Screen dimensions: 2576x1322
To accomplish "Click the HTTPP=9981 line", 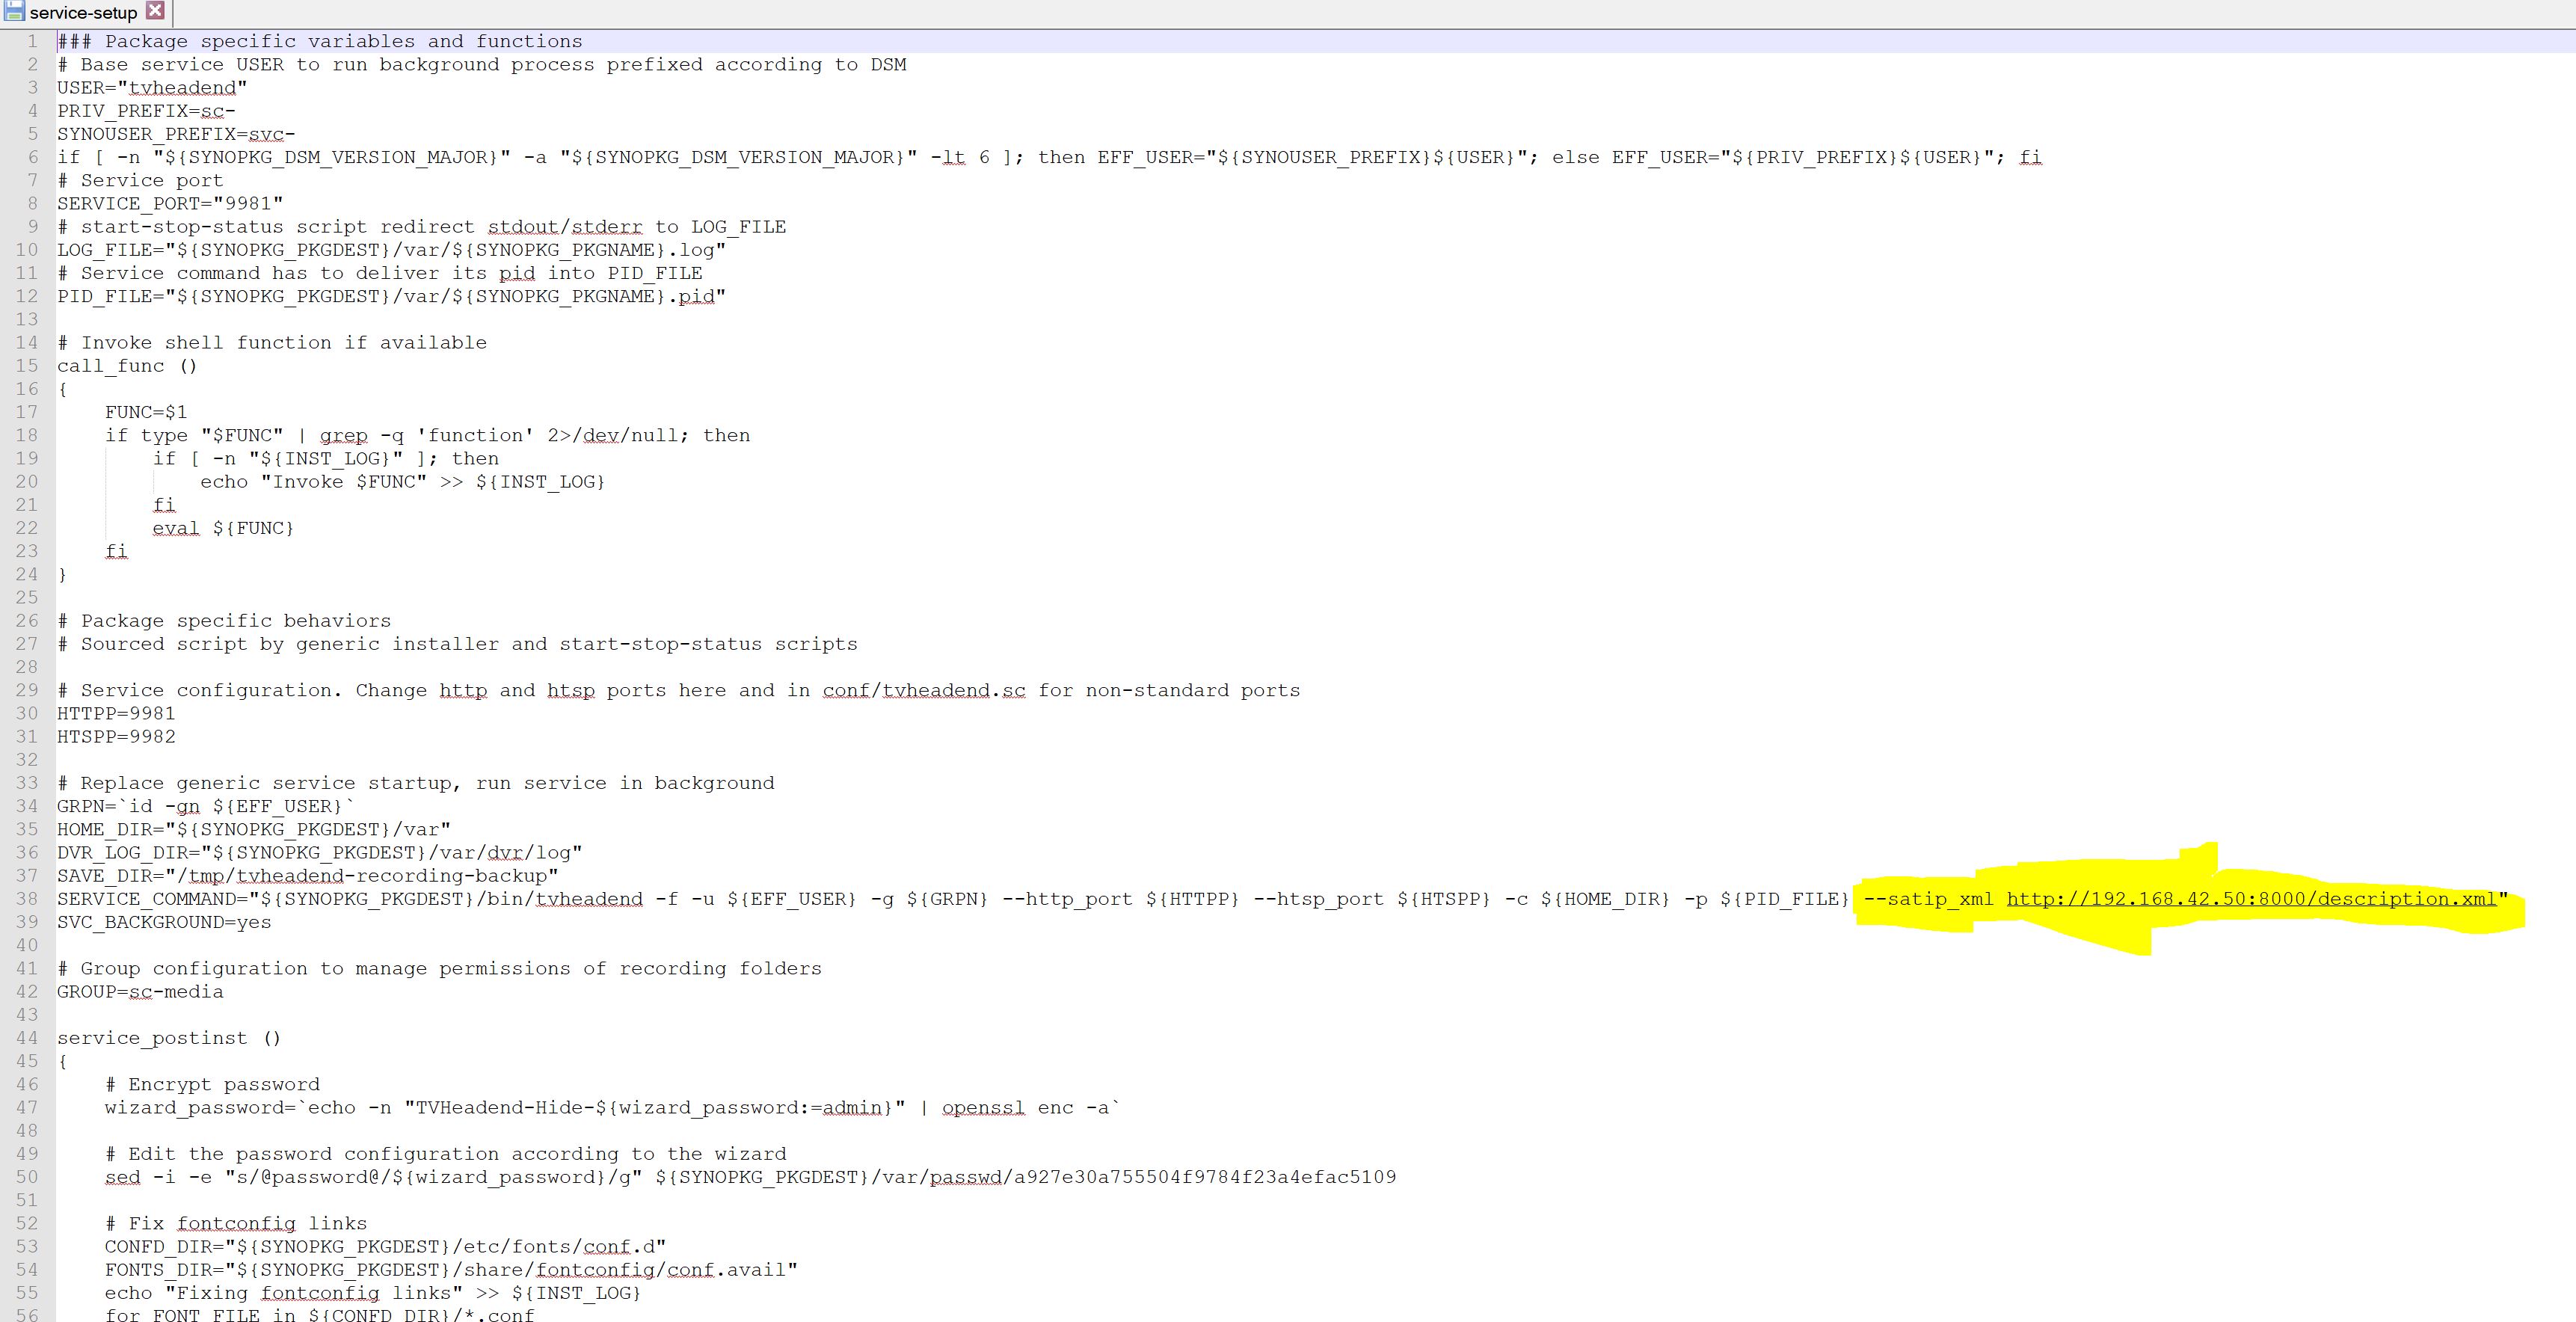I will click(116, 714).
